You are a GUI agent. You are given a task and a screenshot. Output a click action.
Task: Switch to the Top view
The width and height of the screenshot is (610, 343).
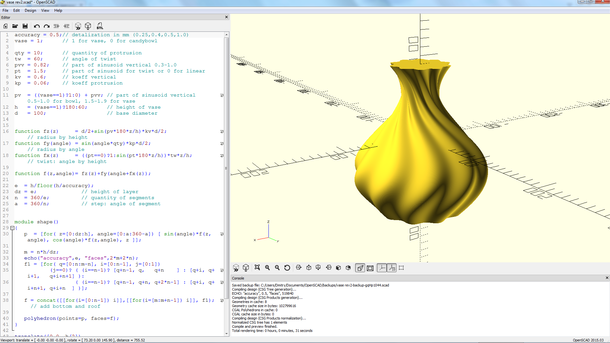[308, 268]
